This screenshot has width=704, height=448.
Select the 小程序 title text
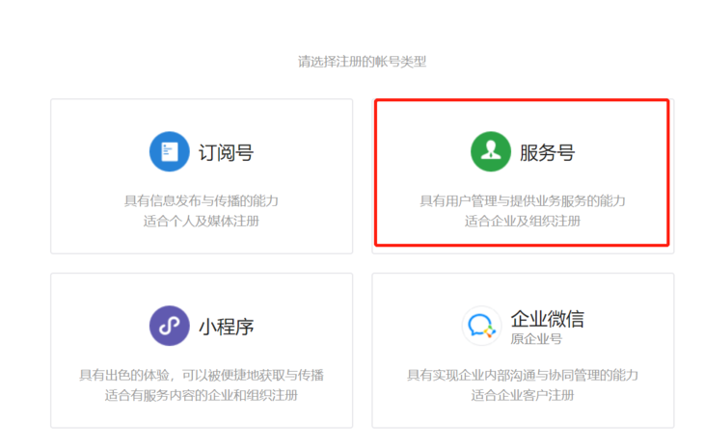pyautogui.click(x=227, y=327)
